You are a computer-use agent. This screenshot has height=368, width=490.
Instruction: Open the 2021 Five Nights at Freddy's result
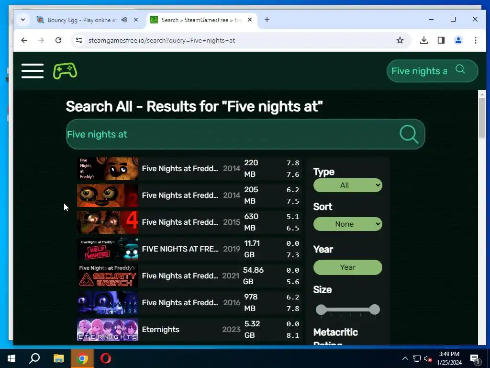coord(189,276)
